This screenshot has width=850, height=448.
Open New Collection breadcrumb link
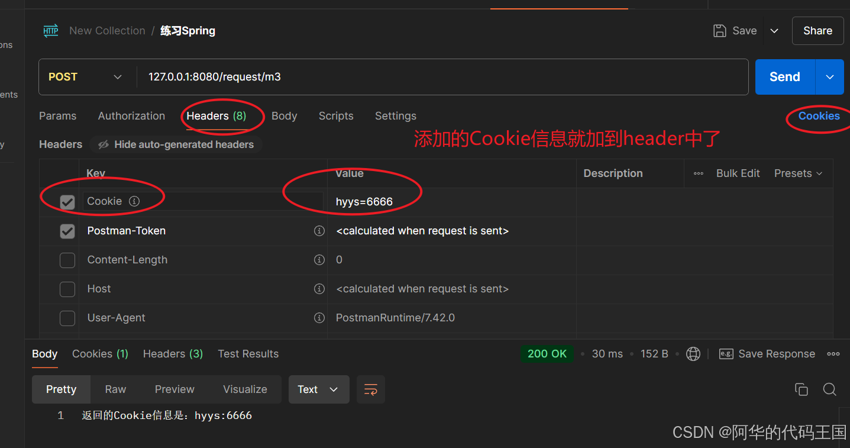(x=107, y=31)
